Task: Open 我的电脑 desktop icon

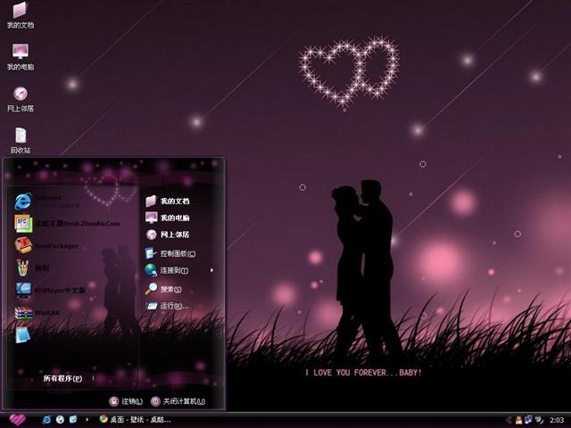Action: point(21,57)
